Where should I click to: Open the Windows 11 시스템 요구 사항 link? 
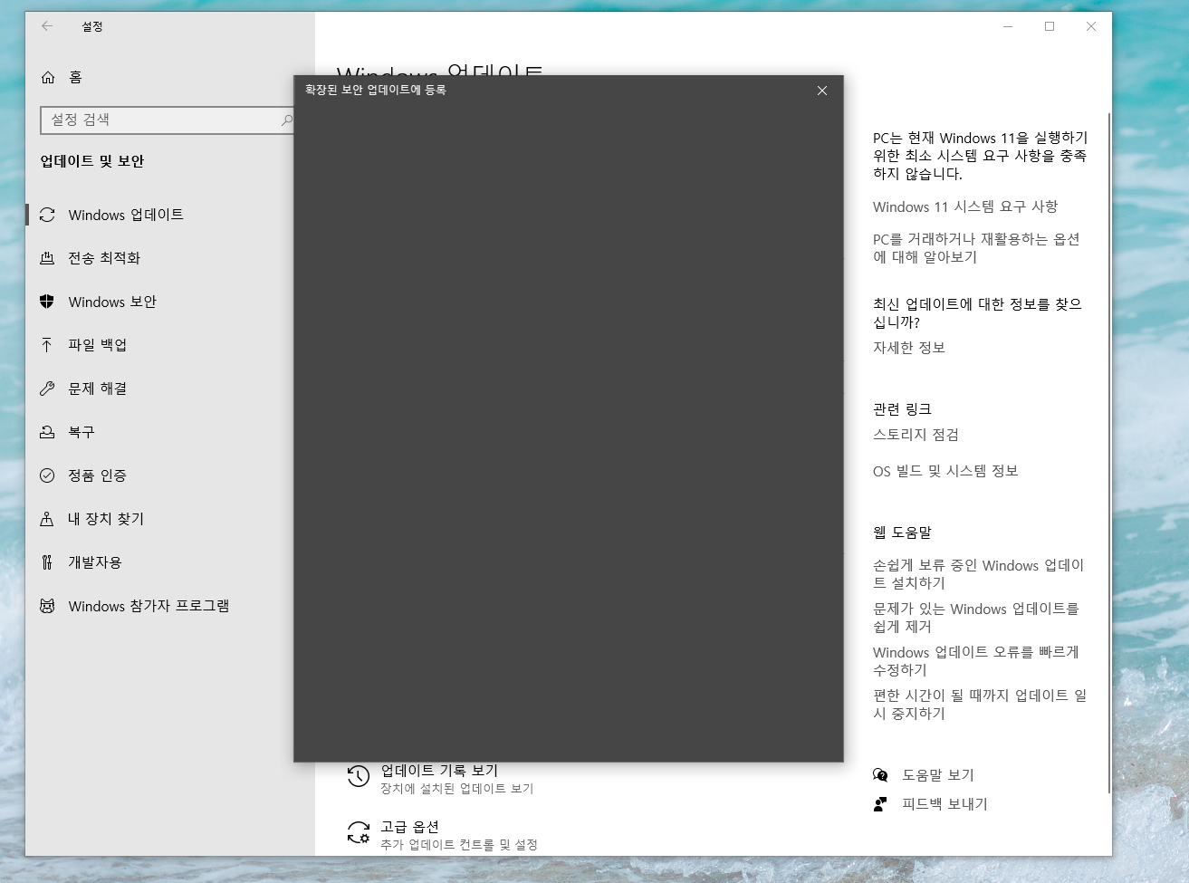click(965, 206)
